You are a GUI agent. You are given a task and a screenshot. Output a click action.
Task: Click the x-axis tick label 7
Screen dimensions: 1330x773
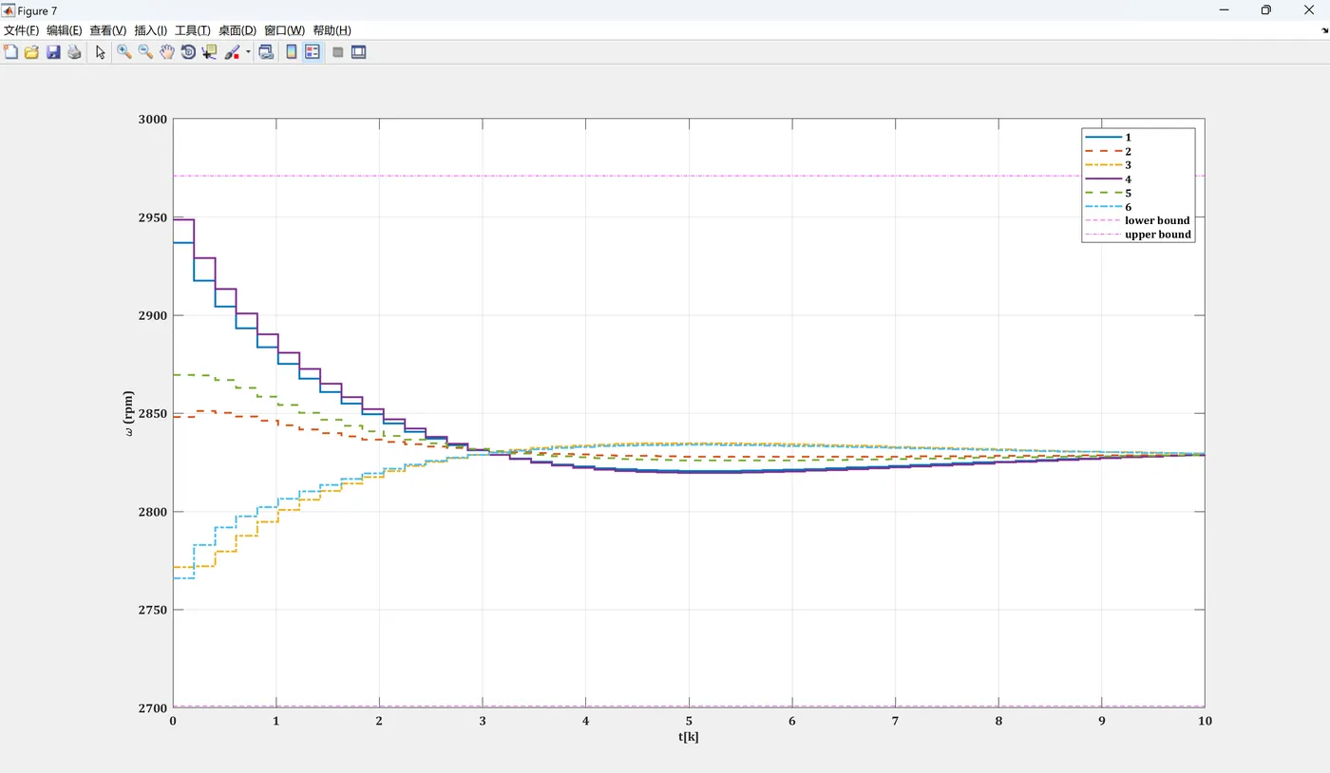pos(895,721)
